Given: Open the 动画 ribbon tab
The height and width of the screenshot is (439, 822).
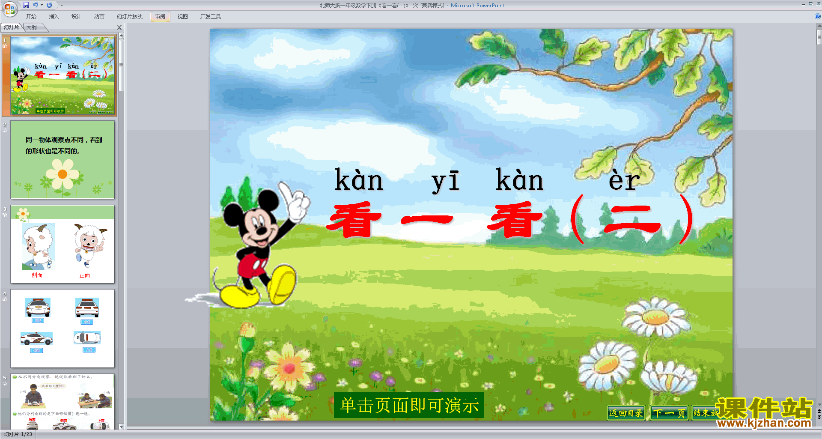Looking at the screenshot, I should click(x=99, y=17).
